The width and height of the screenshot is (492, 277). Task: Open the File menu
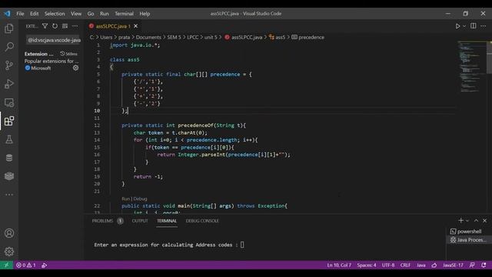20,14
